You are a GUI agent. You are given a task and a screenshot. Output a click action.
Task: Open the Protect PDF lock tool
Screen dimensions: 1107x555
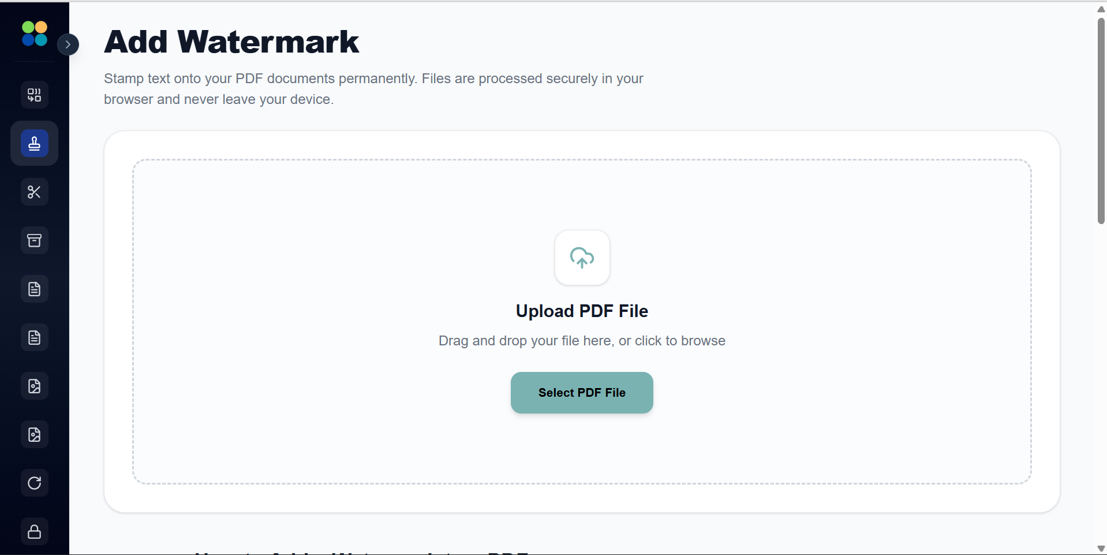[x=34, y=531]
